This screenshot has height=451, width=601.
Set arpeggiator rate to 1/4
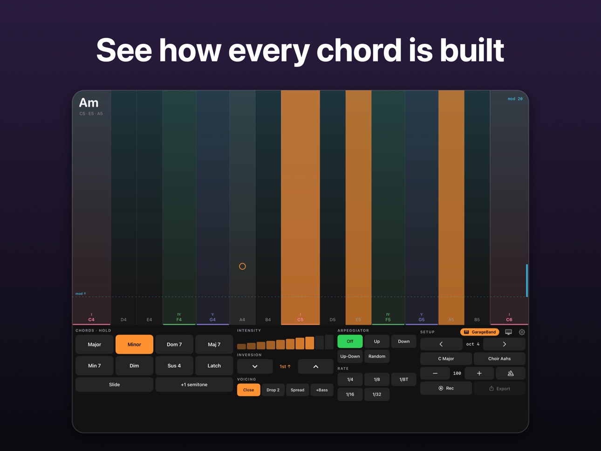pos(350,380)
